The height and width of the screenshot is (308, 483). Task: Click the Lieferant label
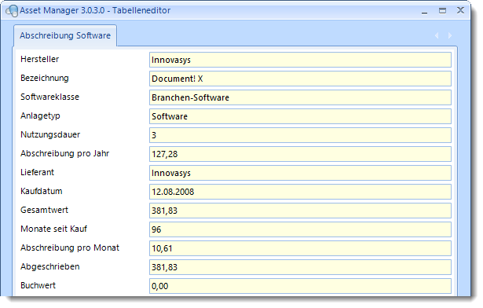pos(37,172)
